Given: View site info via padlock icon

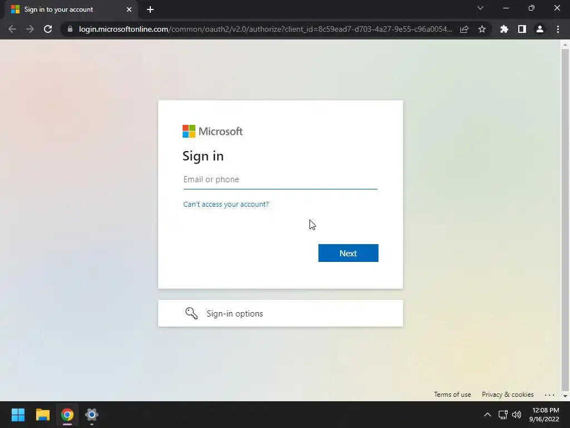Looking at the screenshot, I should (70, 29).
